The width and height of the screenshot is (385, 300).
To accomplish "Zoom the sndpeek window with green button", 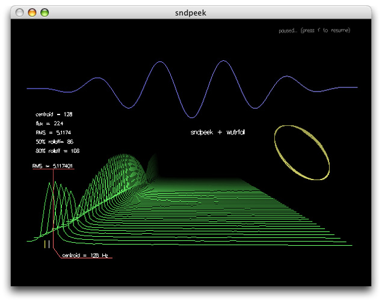I will [44, 12].
